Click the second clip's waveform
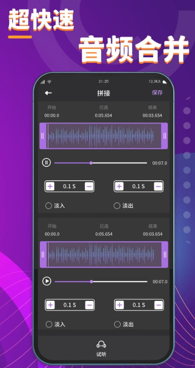This screenshot has height=368, width=195. (x=104, y=254)
